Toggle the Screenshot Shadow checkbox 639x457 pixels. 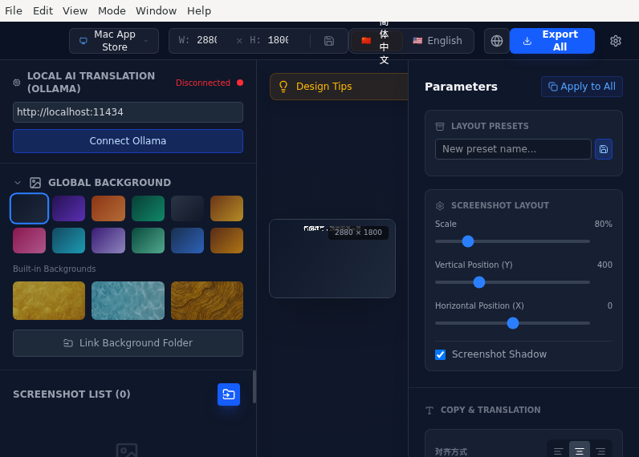(x=440, y=354)
